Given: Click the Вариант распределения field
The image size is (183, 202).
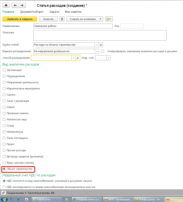Looking at the screenshot, I should [64, 51].
